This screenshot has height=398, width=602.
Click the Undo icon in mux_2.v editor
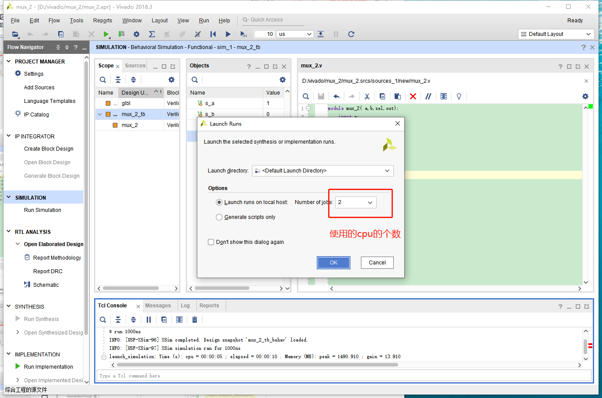[x=336, y=96]
